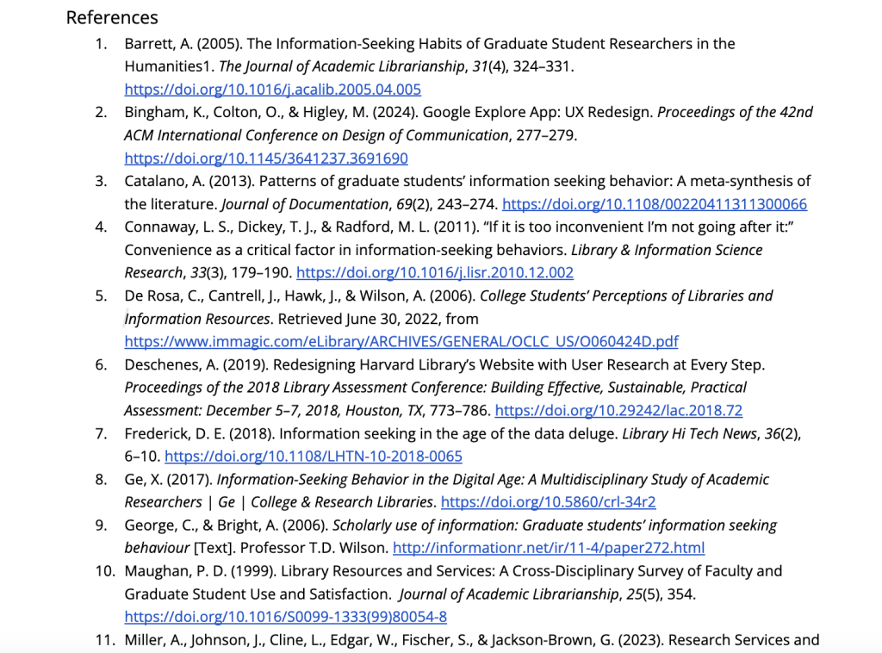Click the page range '773–786'
This screenshot has height=653, width=882.
(x=458, y=411)
